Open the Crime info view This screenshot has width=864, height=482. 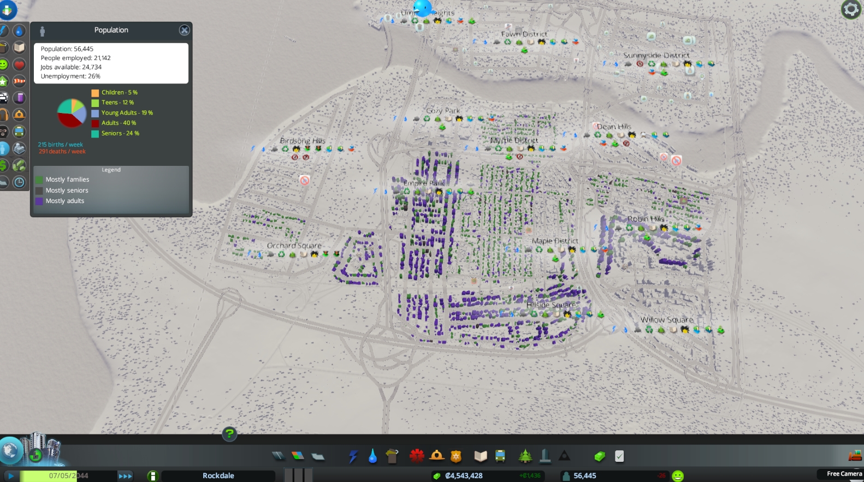[3, 132]
